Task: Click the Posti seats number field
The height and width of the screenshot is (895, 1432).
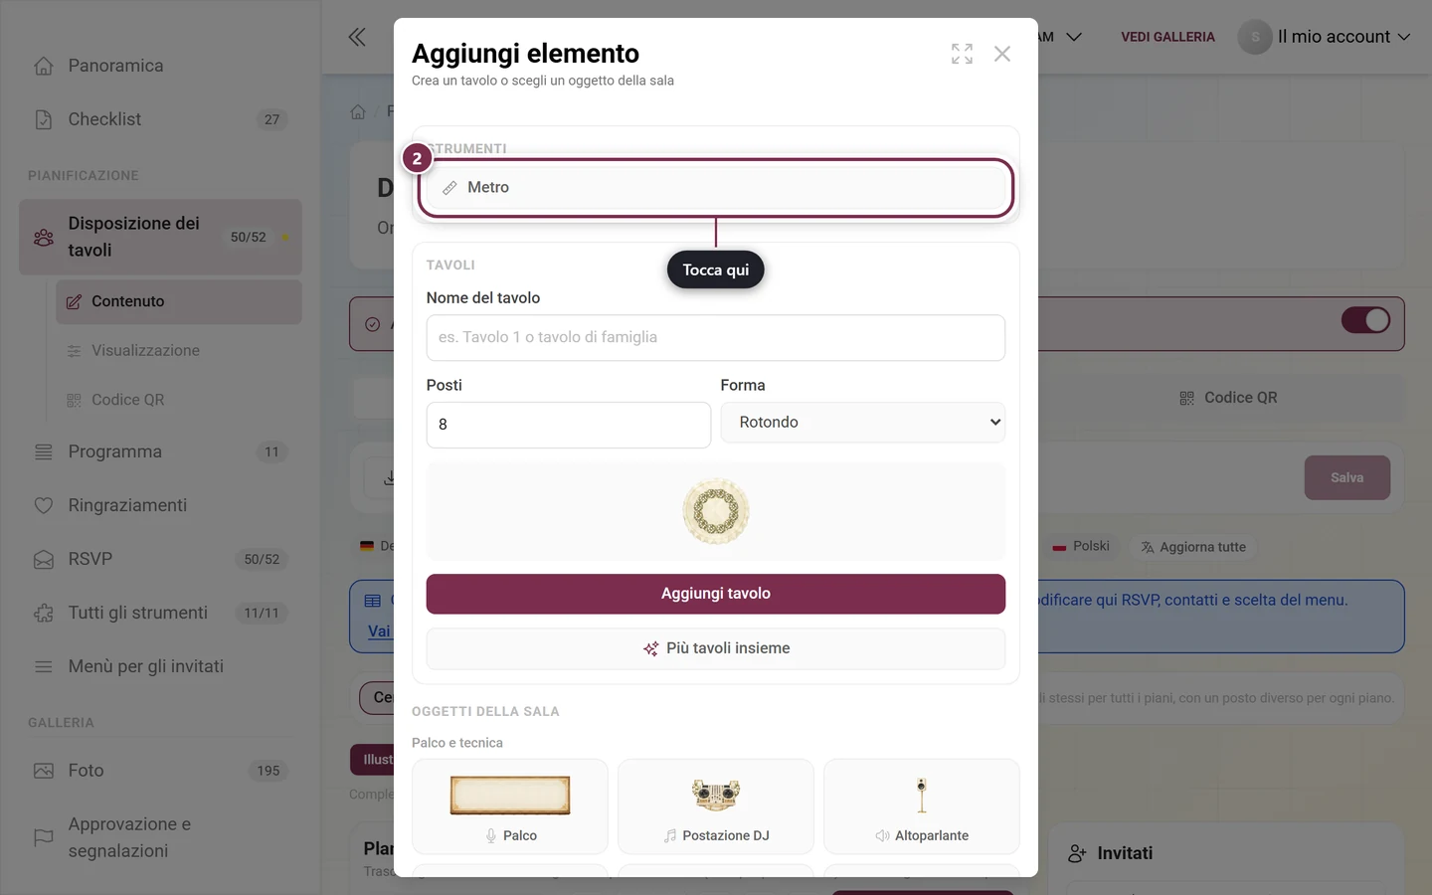Action: (568, 425)
